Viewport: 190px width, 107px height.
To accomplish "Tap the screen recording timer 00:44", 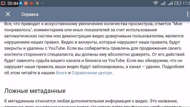I will click(x=9, y=3).
